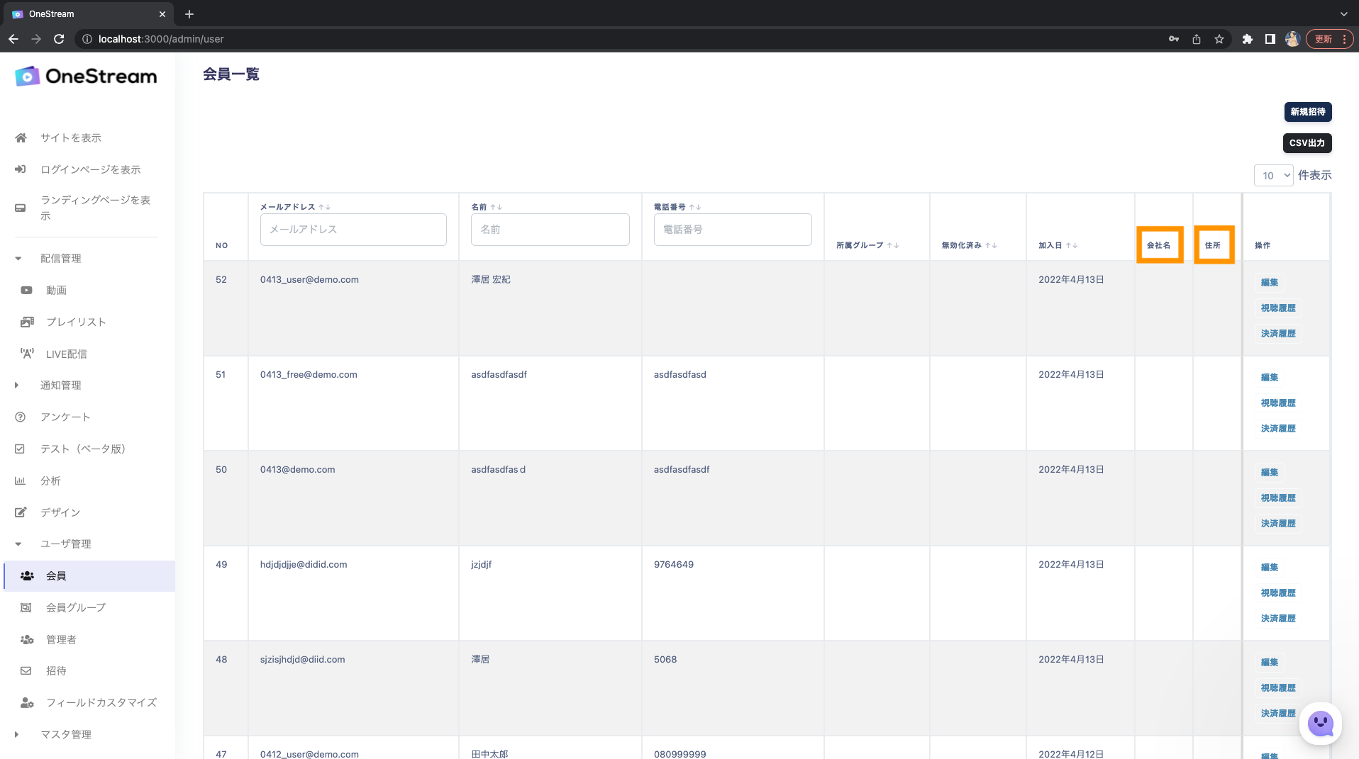Open the デザイン edit icon
The width and height of the screenshot is (1359, 759).
21,512
